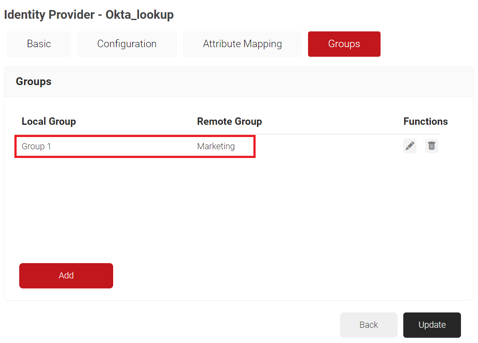Select the Group 1 local group cell

point(37,147)
